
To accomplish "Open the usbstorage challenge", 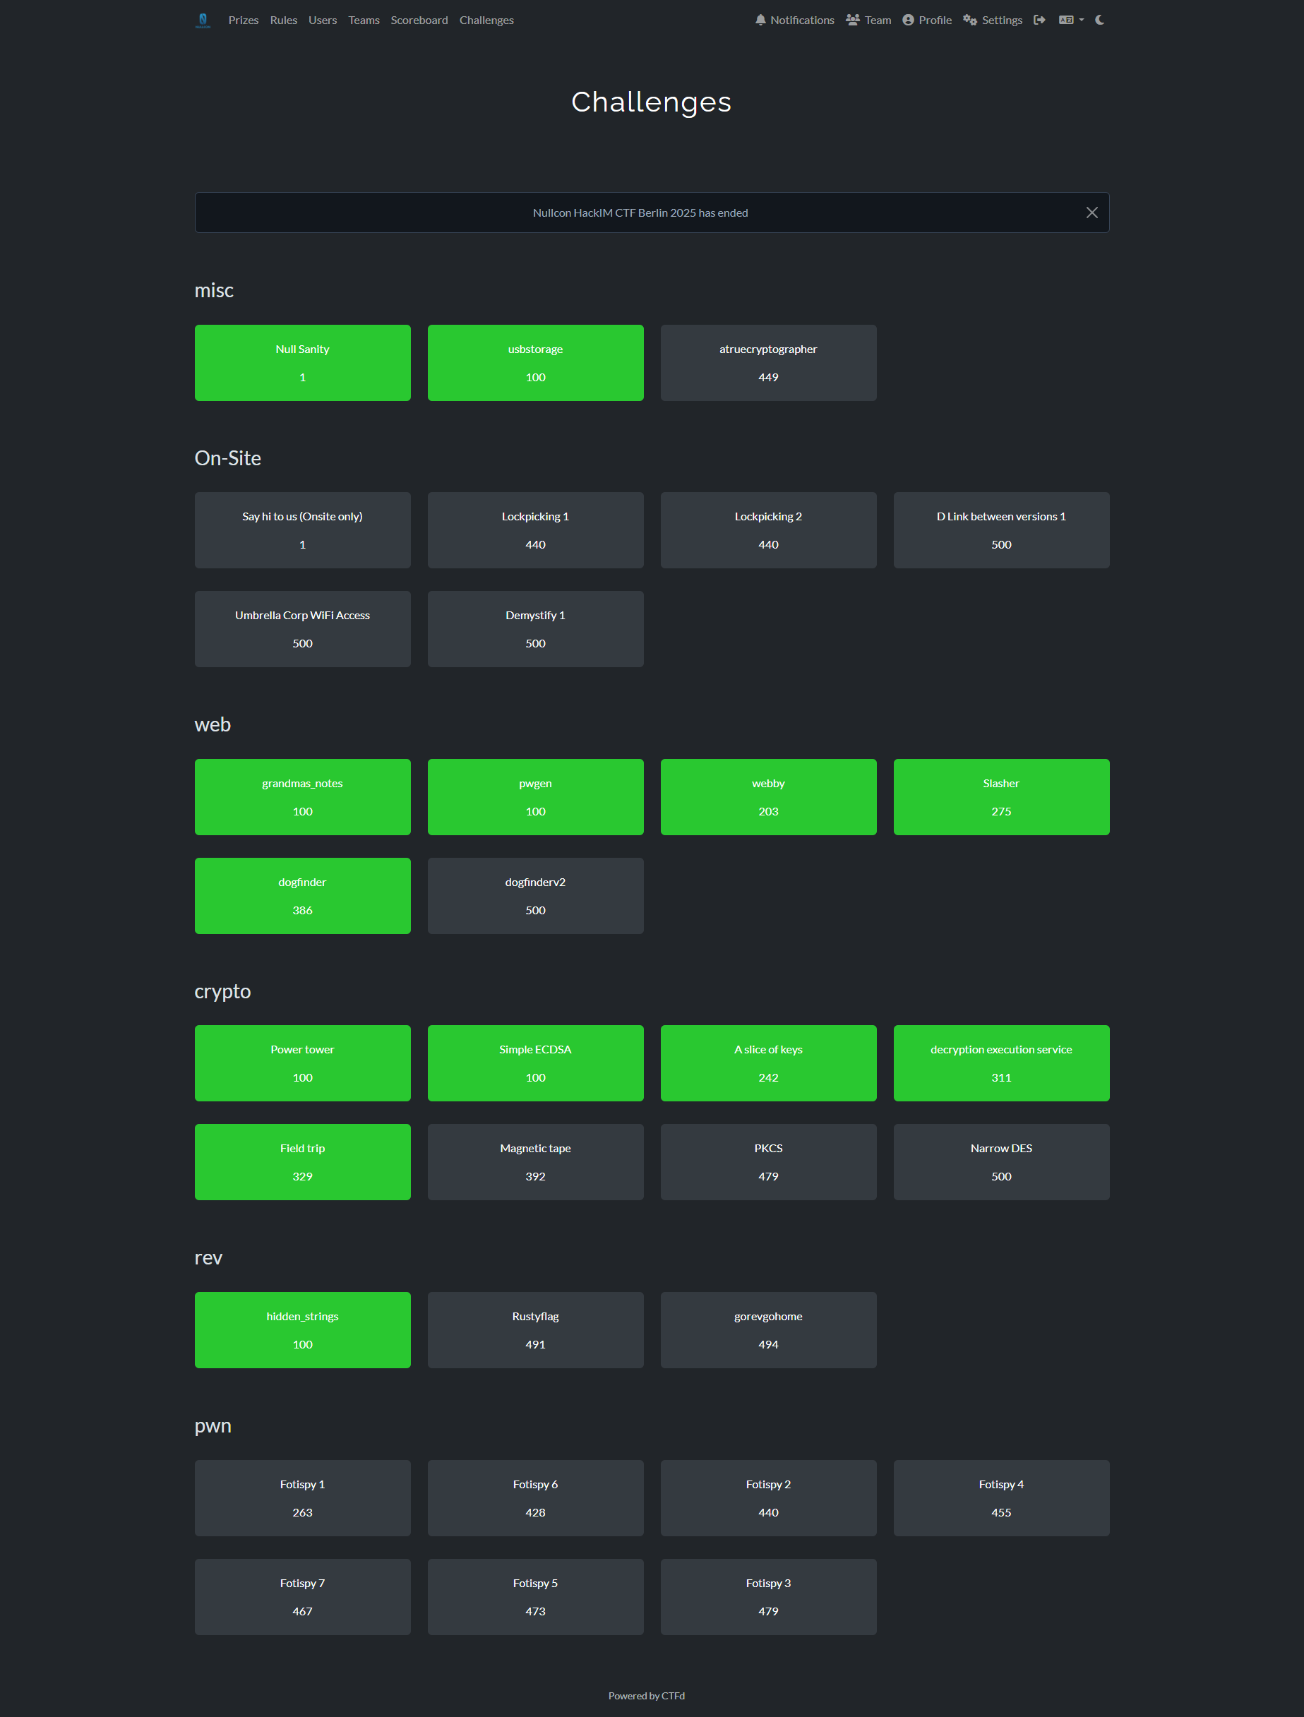I will coord(536,362).
